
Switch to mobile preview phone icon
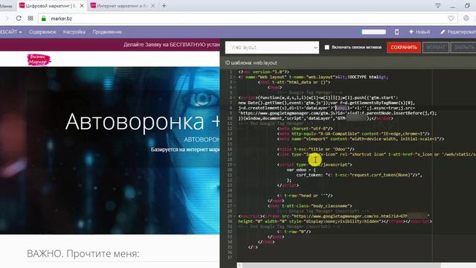396,32
